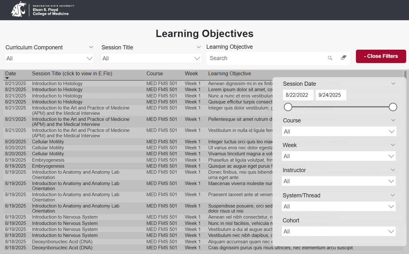Screen dimensions: 409x254
Task: Collapse the System/Thread filter header chevron
Action: click(393, 195)
